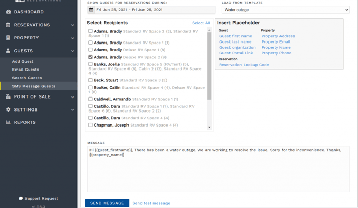Click the Send test message link
This screenshot has width=358, height=208.
click(151, 203)
